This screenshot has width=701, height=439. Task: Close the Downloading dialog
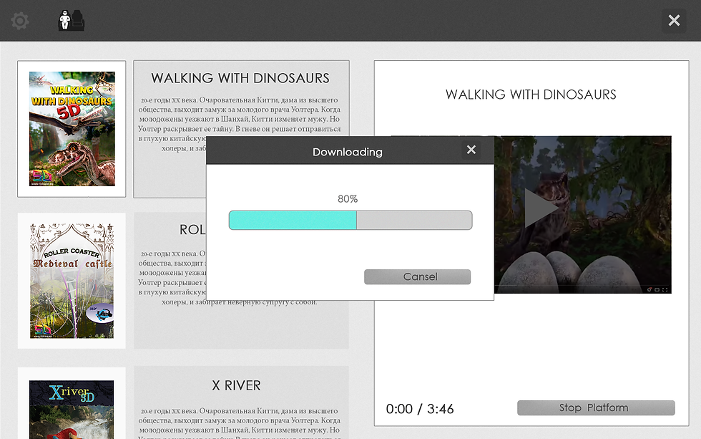point(471,150)
